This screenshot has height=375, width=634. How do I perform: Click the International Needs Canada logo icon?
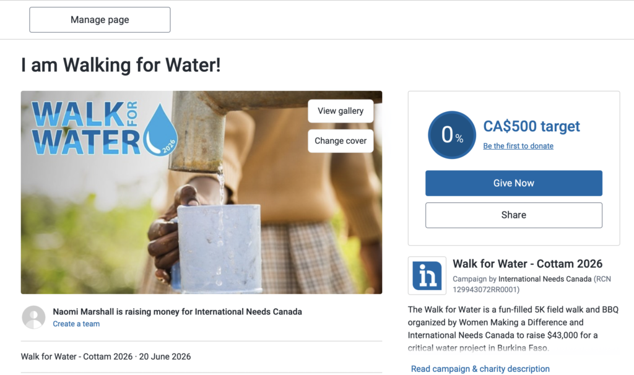click(427, 275)
